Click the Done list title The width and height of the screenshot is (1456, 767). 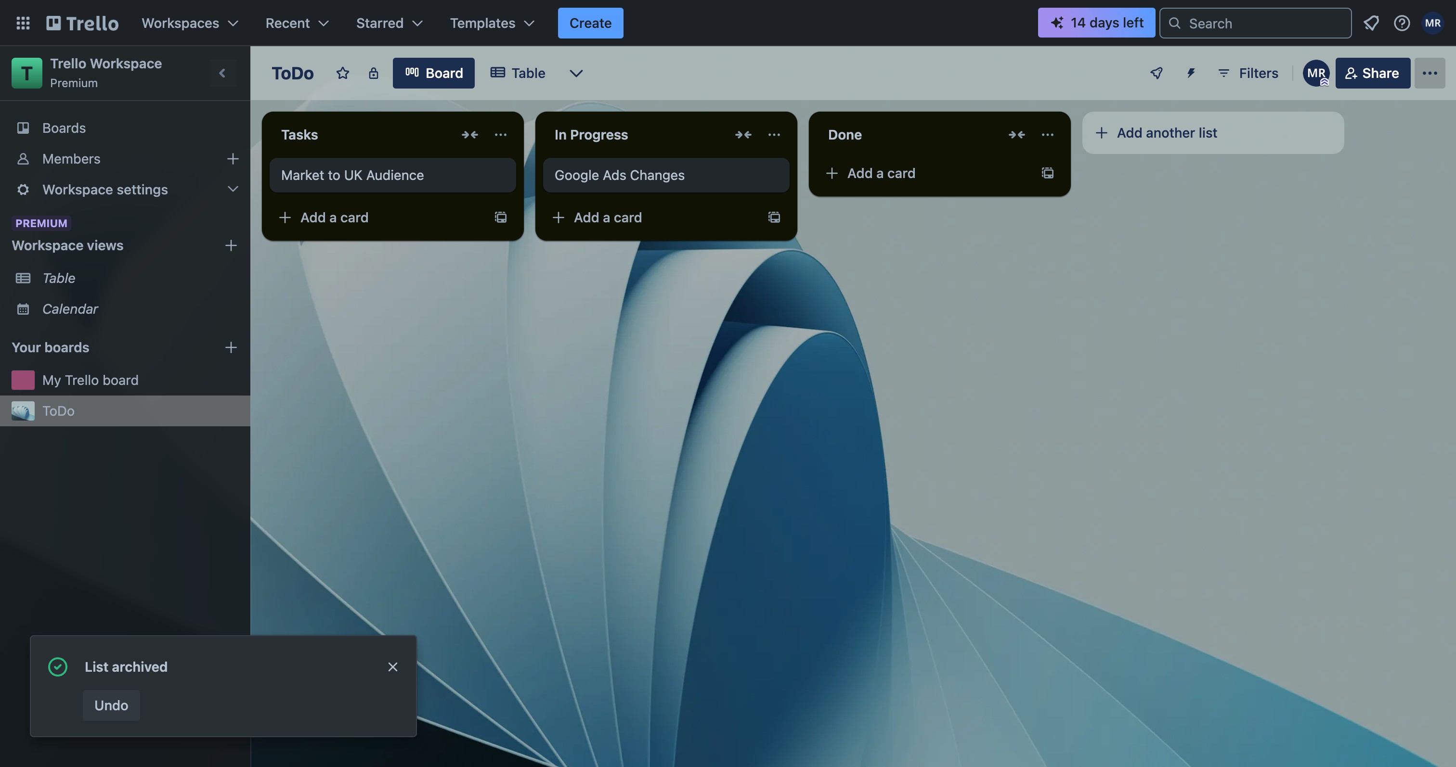click(845, 134)
